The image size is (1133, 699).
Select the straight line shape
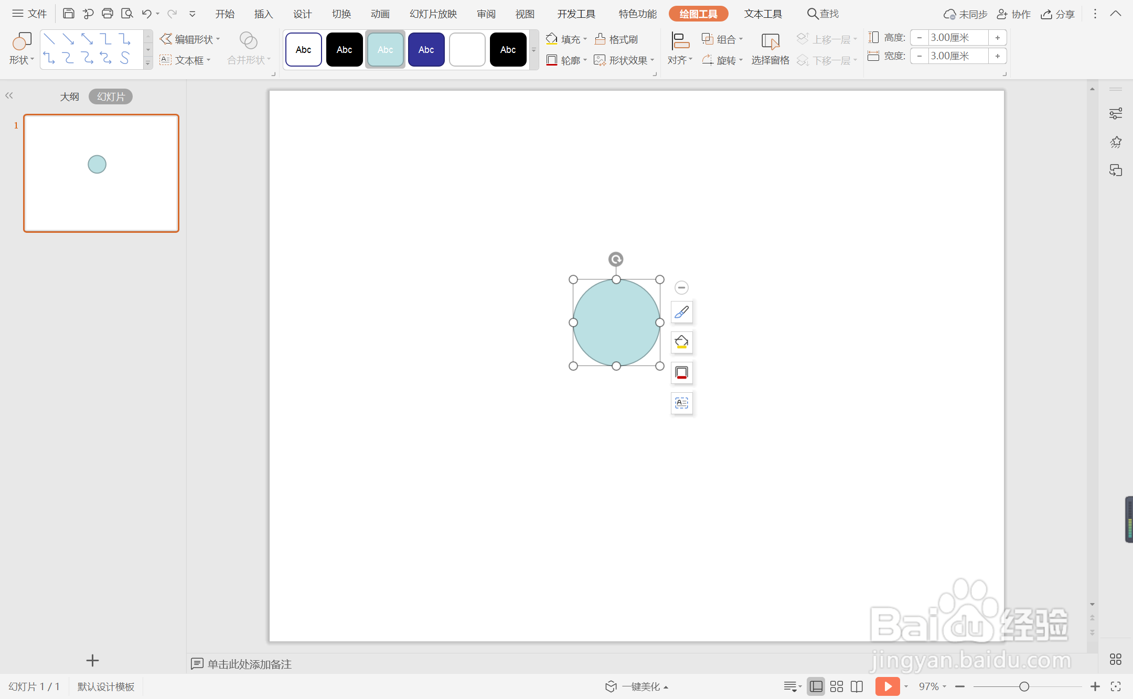point(49,39)
